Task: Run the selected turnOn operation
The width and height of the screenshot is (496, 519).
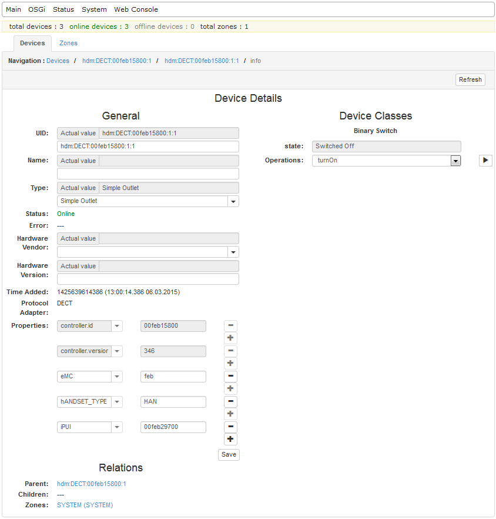Action: pos(485,161)
